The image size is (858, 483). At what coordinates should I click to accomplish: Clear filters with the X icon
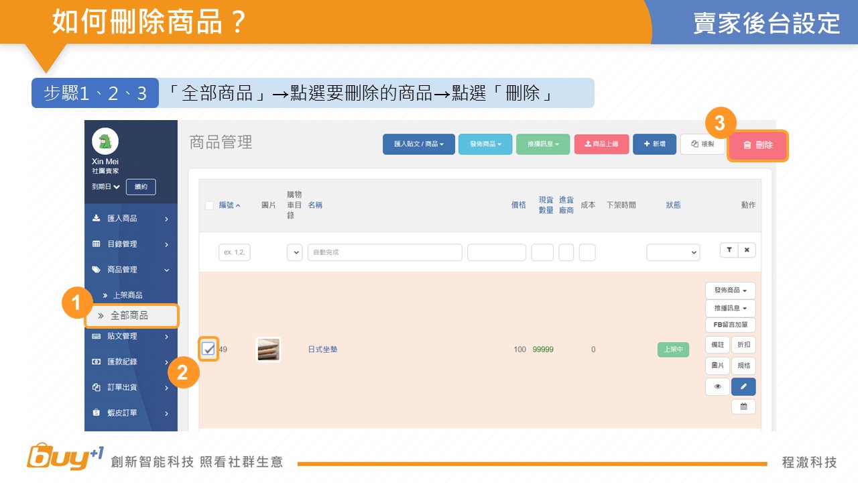(747, 250)
